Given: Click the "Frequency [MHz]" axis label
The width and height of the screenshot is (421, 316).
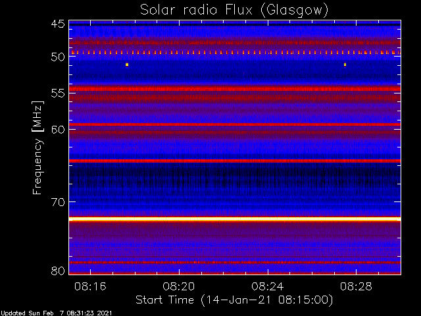Looking at the screenshot, I should 37,147.
